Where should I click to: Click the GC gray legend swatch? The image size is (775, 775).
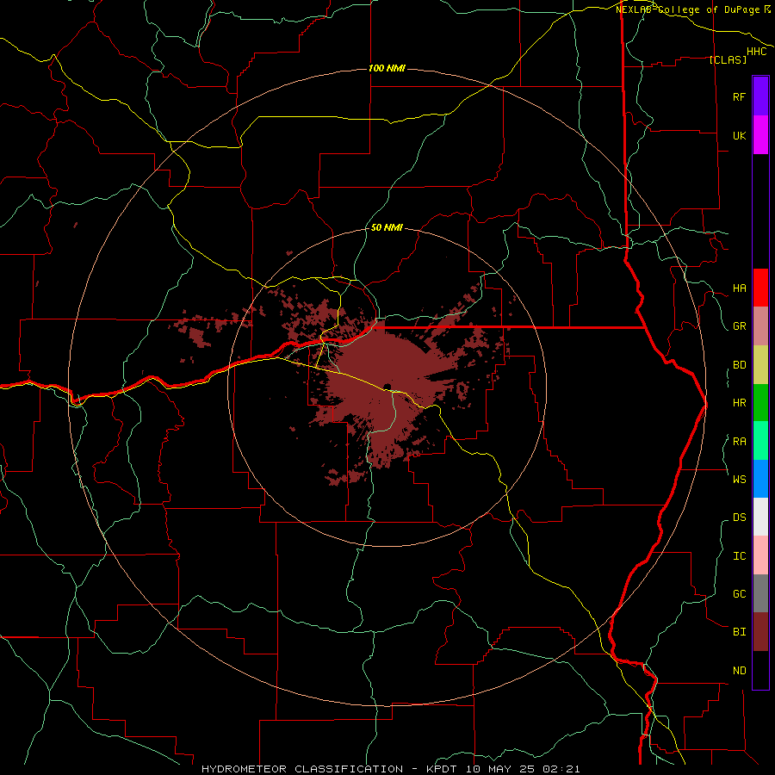760,593
